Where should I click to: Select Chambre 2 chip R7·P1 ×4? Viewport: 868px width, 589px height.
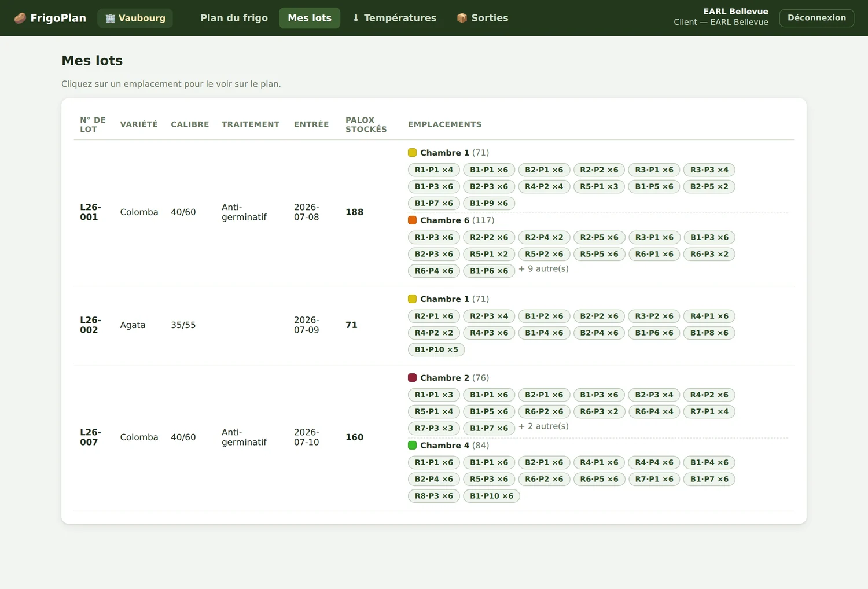[709, 411]
